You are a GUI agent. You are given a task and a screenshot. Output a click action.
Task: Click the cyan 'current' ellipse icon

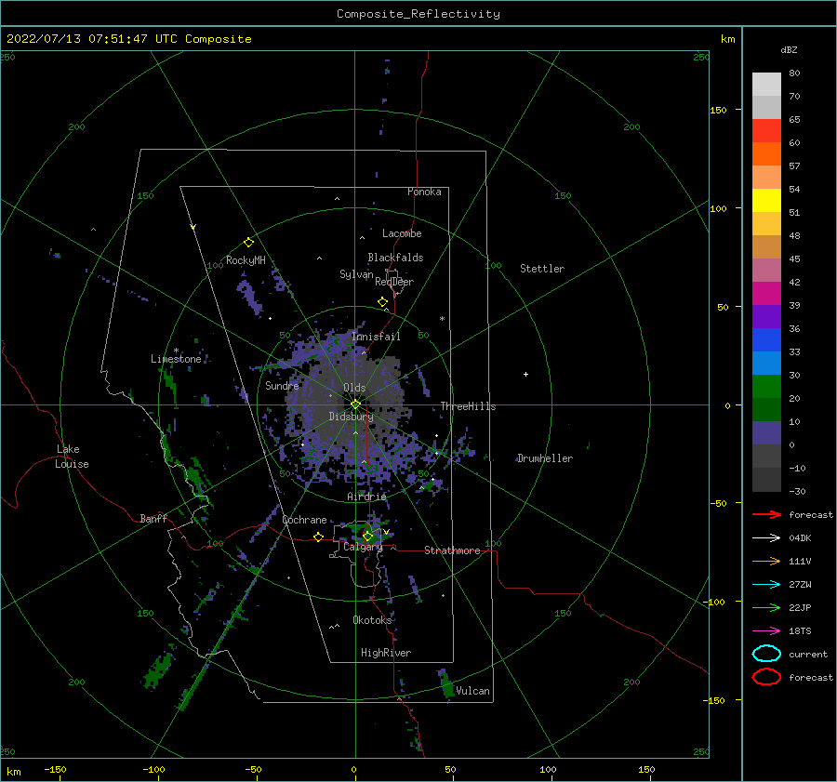tap(766, 654)
